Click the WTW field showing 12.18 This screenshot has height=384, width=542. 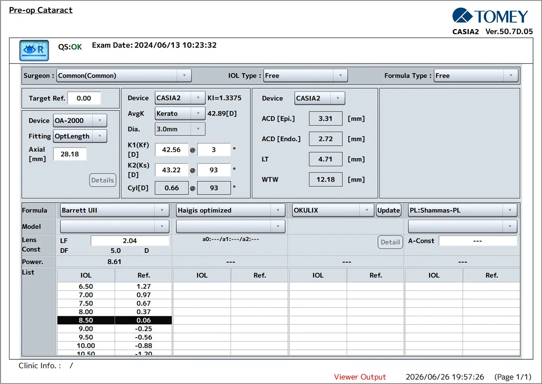tap(326, 179)
